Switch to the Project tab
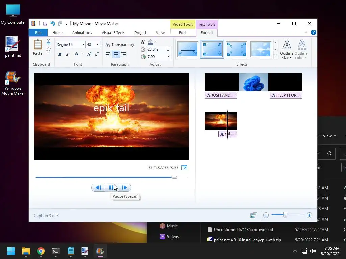This screenshot has width=346, height=259. 140,33
